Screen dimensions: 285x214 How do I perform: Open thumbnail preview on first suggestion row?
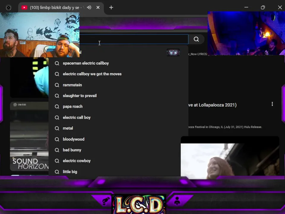point(173,52)
